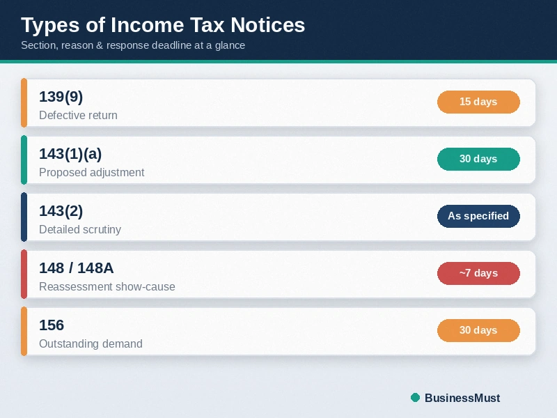Click the 30 days green badge
557x418 pixels.
478,159
